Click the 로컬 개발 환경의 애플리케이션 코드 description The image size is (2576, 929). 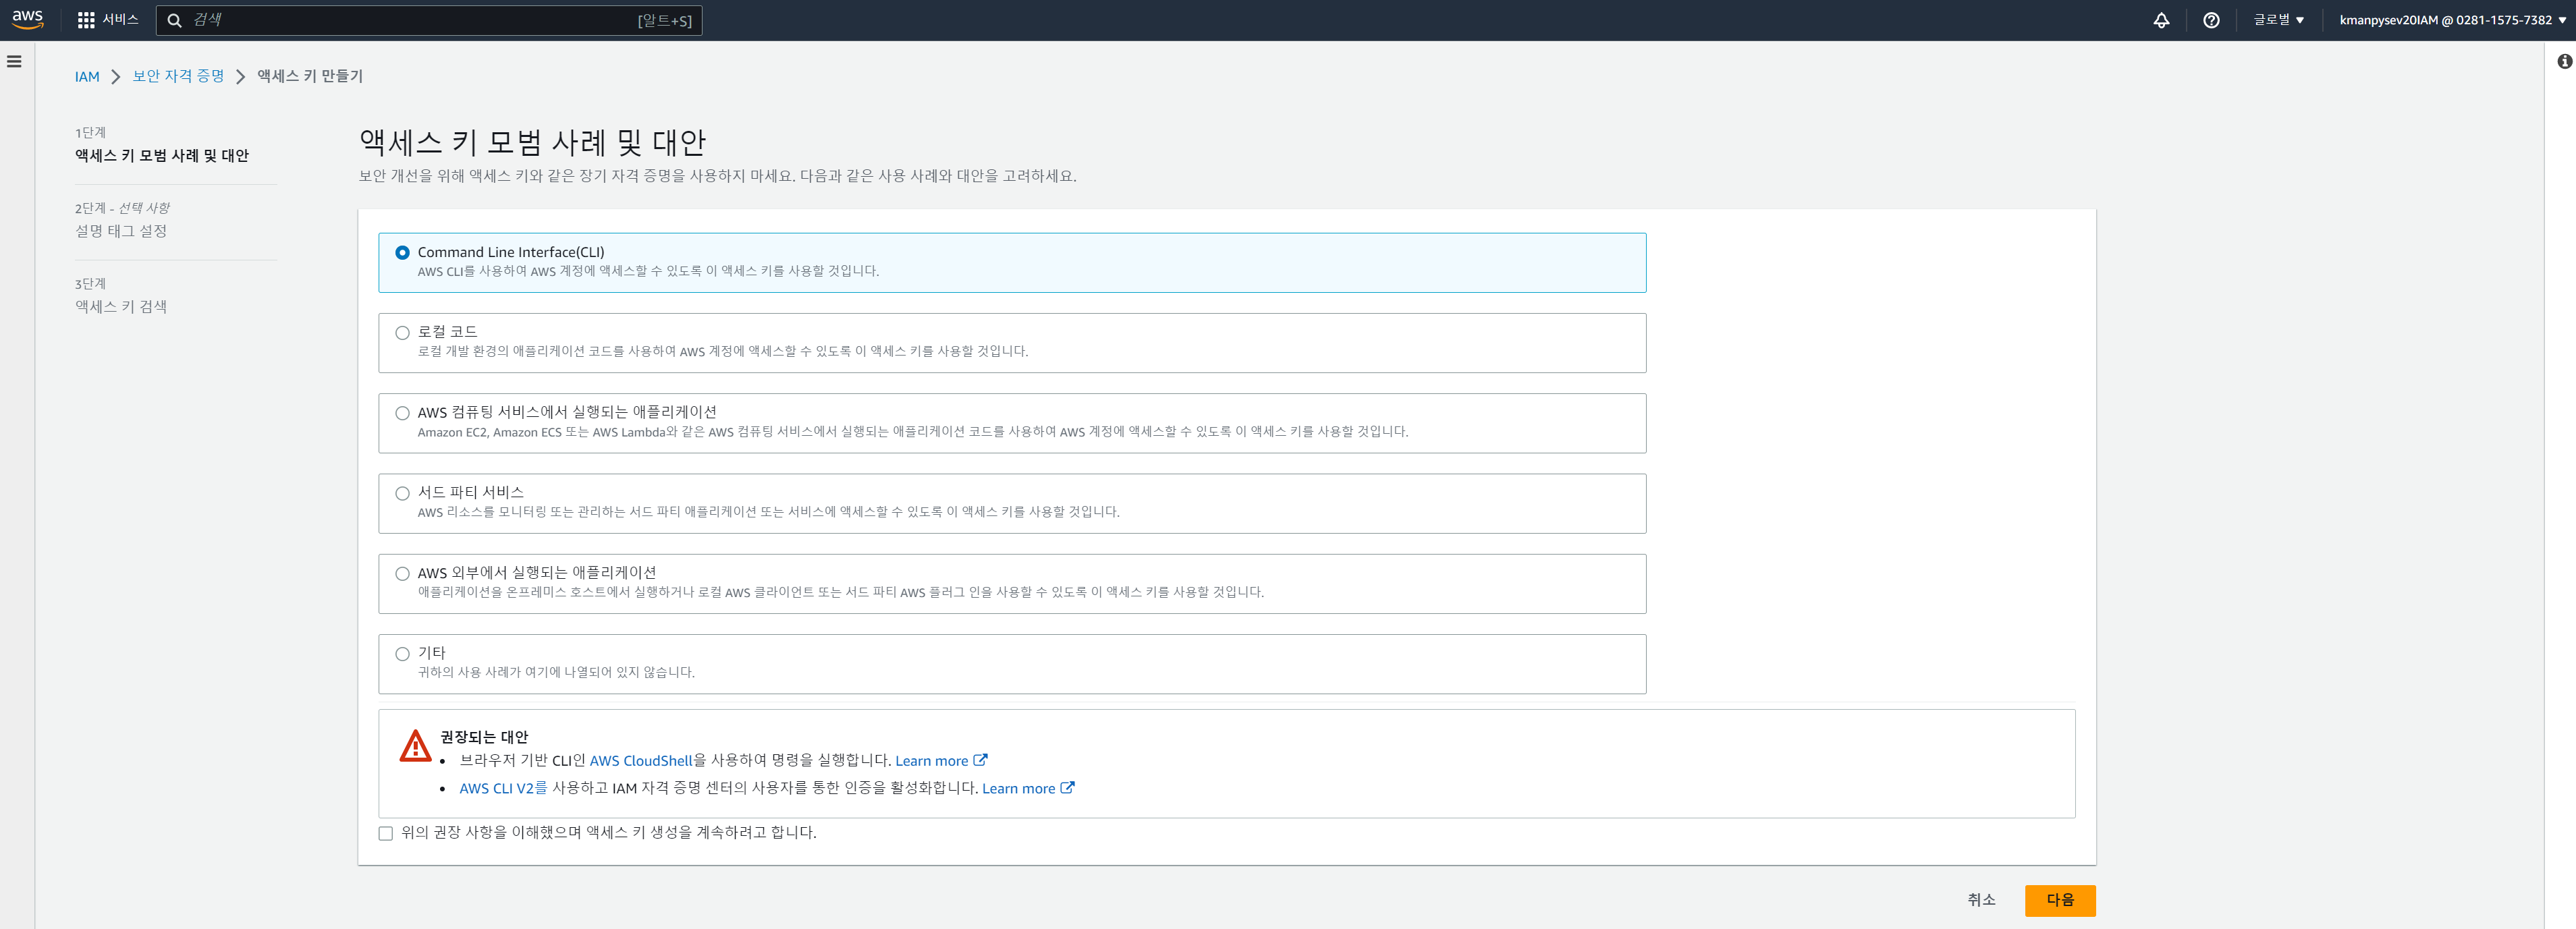pyautogui.click(x=723, y=351)
